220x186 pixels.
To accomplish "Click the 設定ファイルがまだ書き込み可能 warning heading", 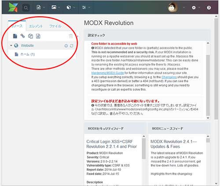I will pos(125,101).
